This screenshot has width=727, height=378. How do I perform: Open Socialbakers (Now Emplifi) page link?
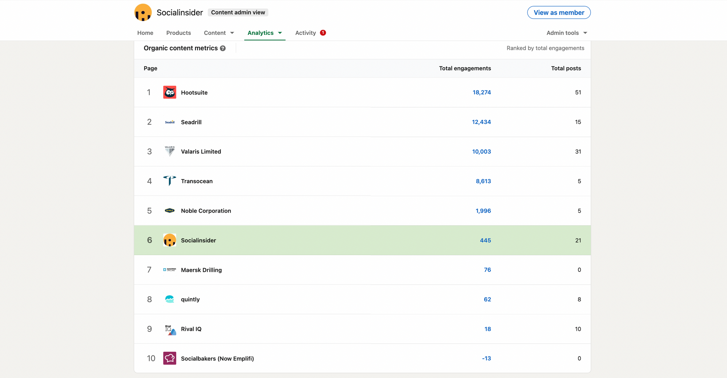217,358
